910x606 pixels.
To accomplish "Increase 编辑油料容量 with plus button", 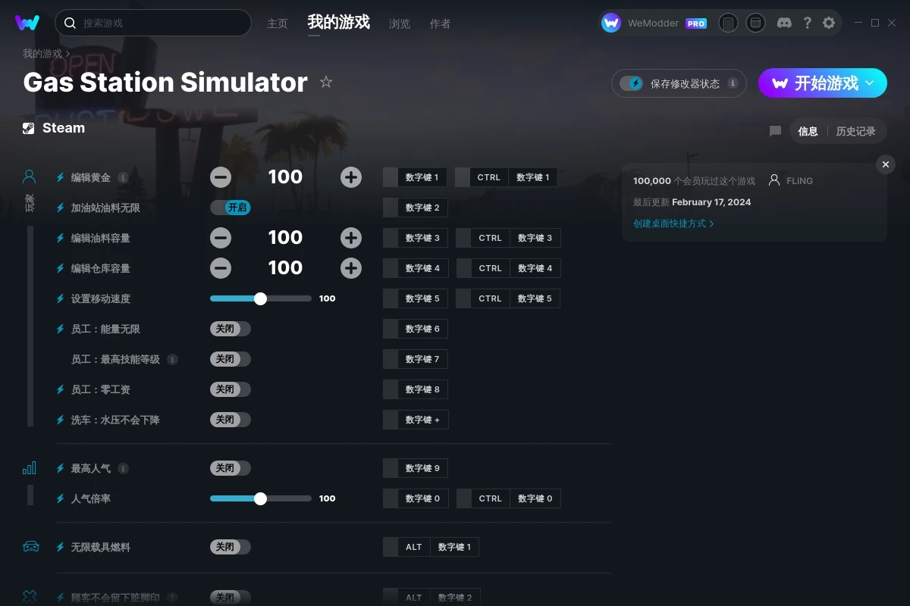I will pyautogui.click(x=351, y=238).
